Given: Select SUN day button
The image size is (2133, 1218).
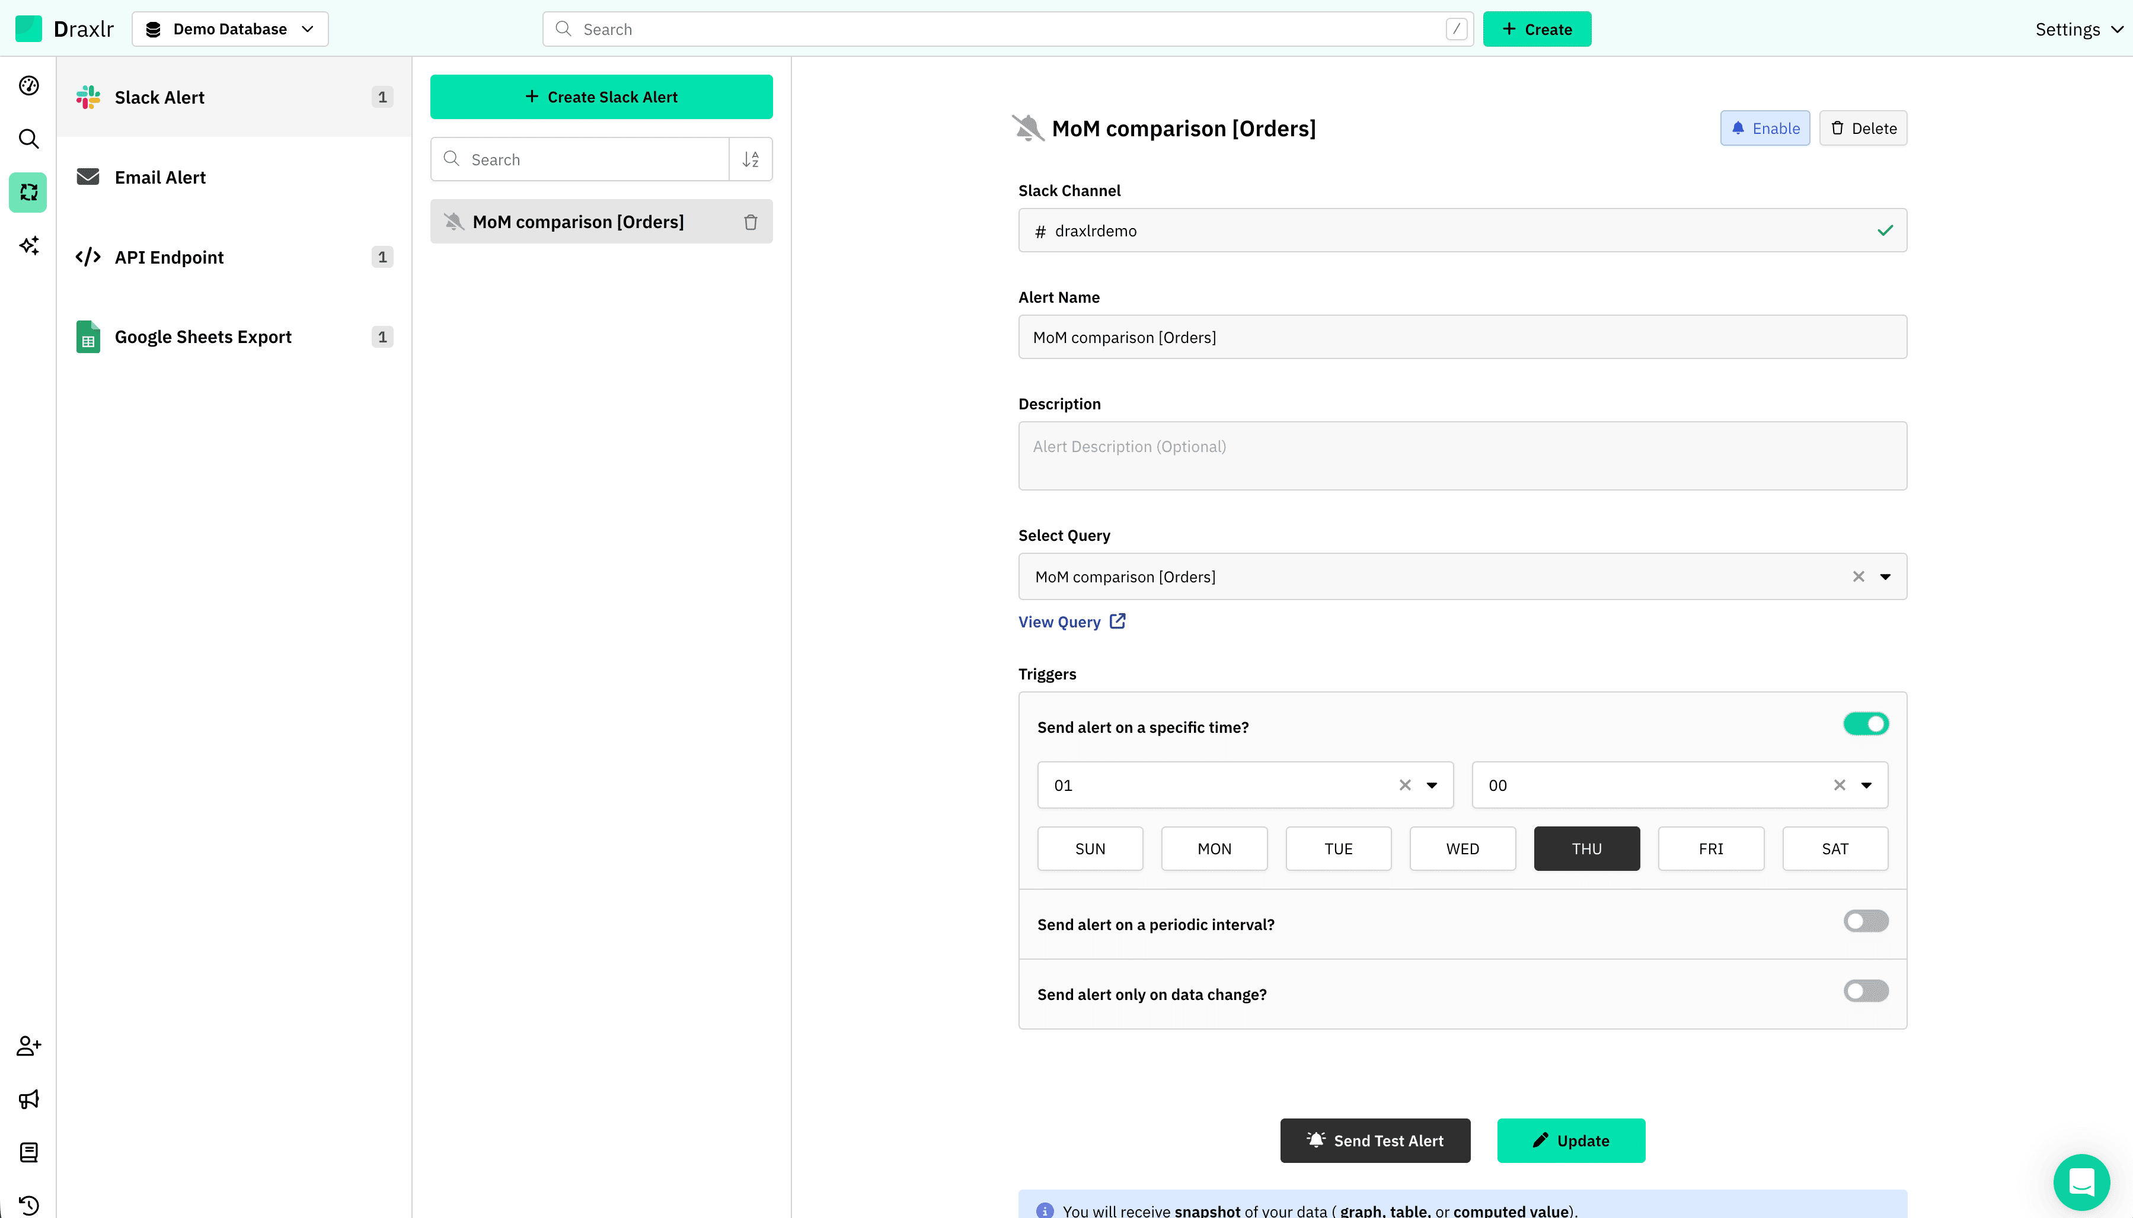Looking at the screenshot, I should click(x=1090, y=848).
